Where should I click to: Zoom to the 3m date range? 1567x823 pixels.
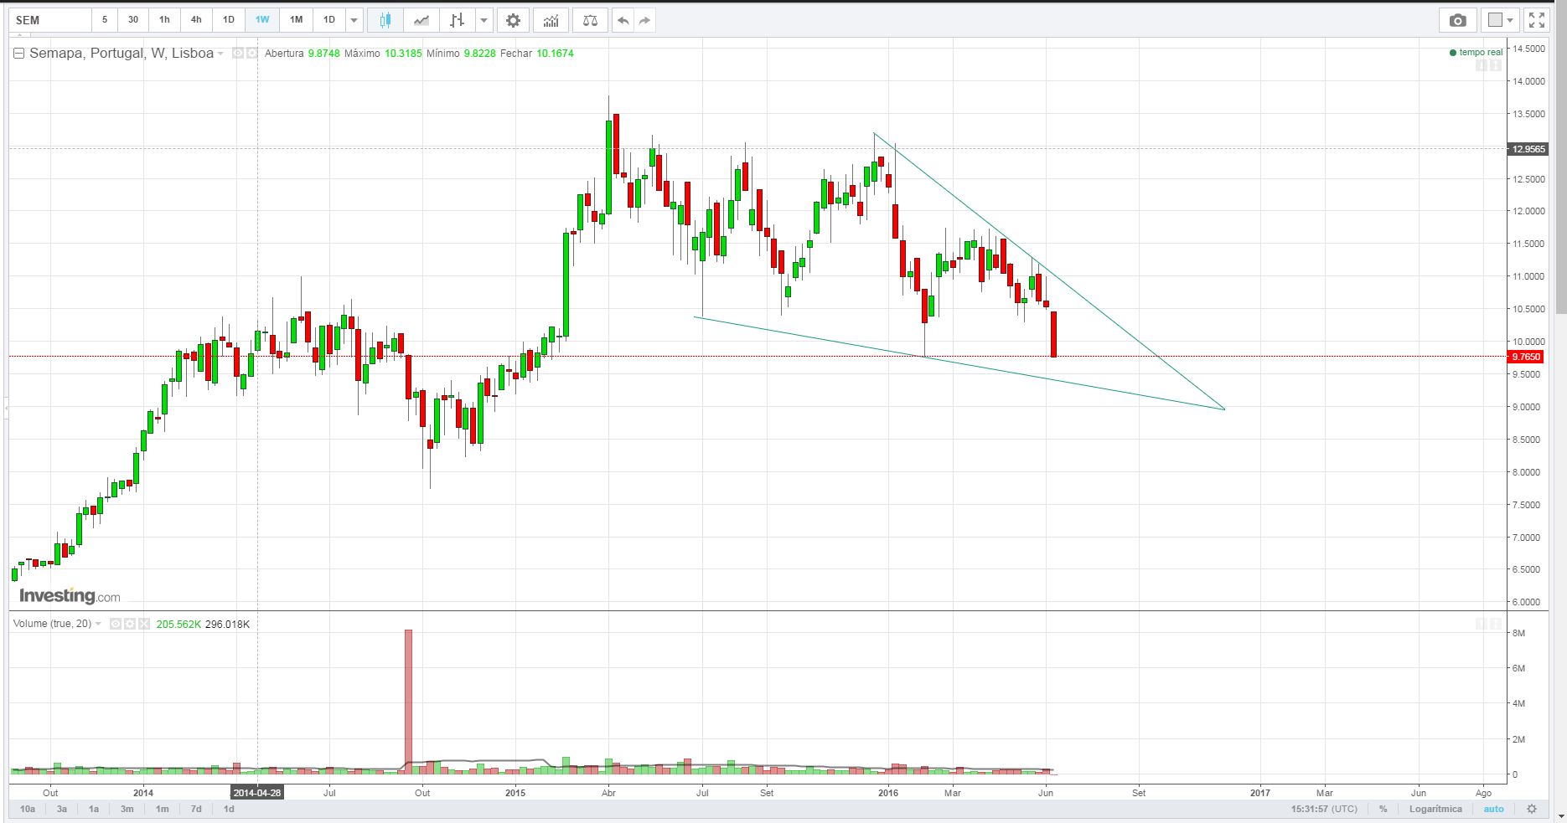(x=127, y=809)
